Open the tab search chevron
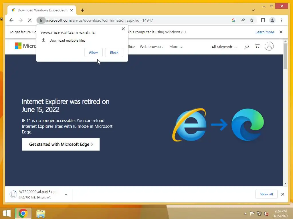 tap(253, 10)
